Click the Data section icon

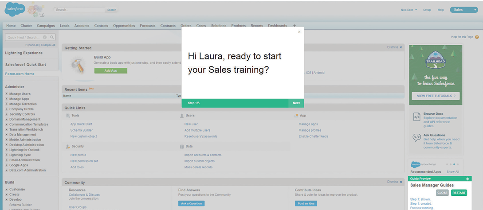coord(182,147)
